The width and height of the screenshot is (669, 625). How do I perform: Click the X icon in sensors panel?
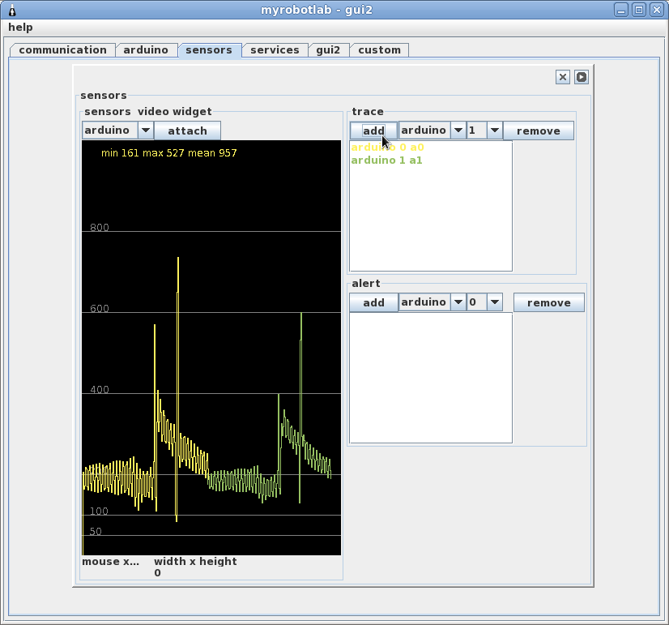click(x=563, y=77)
